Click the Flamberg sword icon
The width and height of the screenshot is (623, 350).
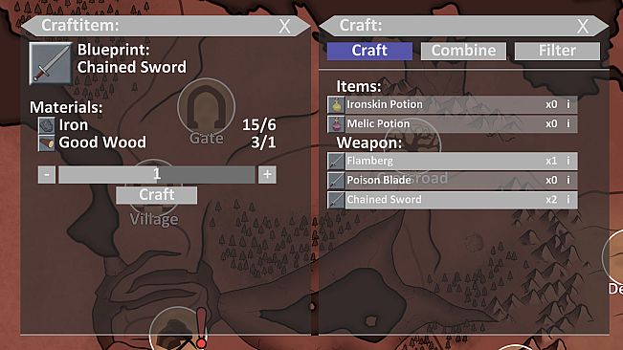[x=336, y=161]
